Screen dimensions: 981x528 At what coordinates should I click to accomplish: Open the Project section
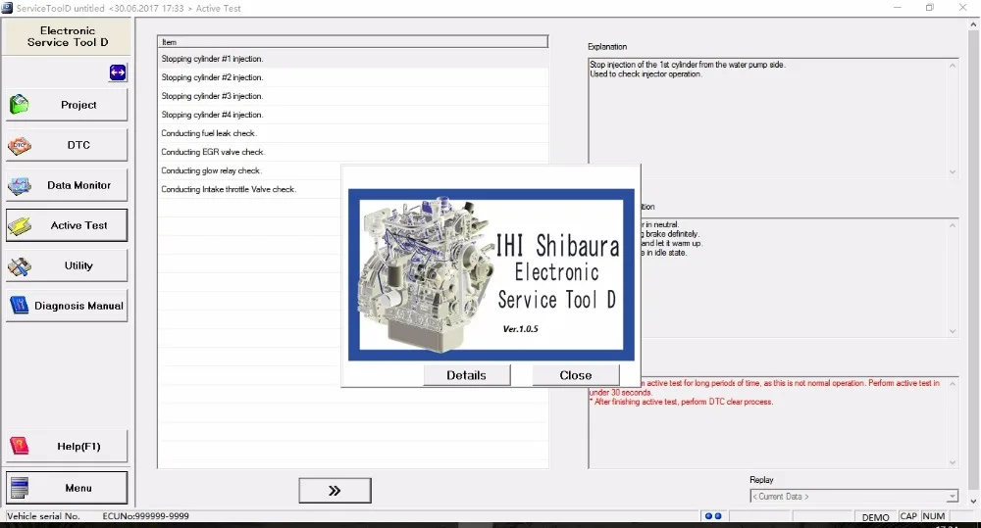(x=67, y=105)
